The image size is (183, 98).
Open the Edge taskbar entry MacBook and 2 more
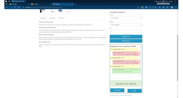pos(18,1)
